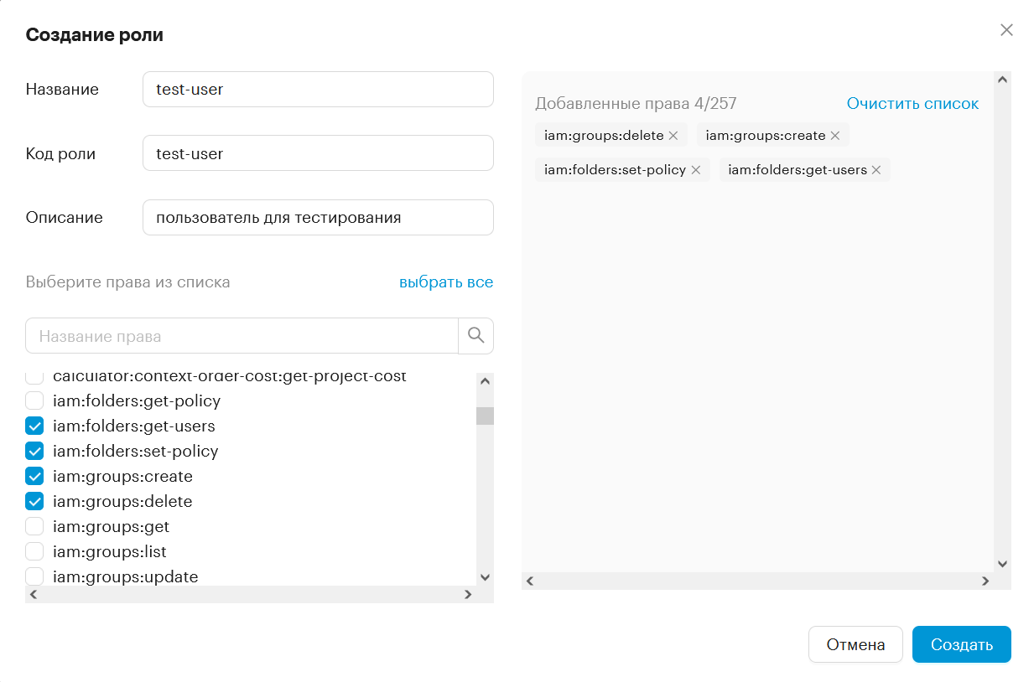This screenshot has width=1034, height=682.
Task: Click the iam:groups:list list label
Action: pos(110,551)
